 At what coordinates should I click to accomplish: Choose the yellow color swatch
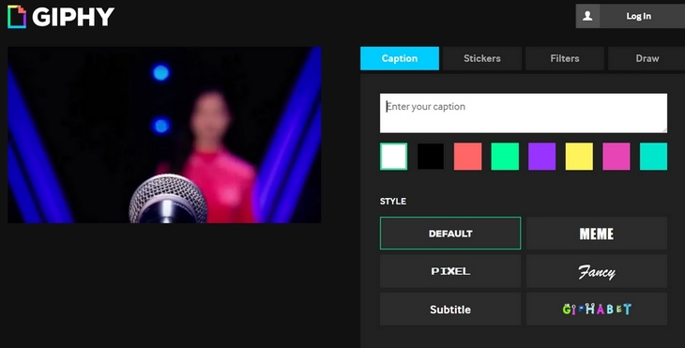[579, 157]
